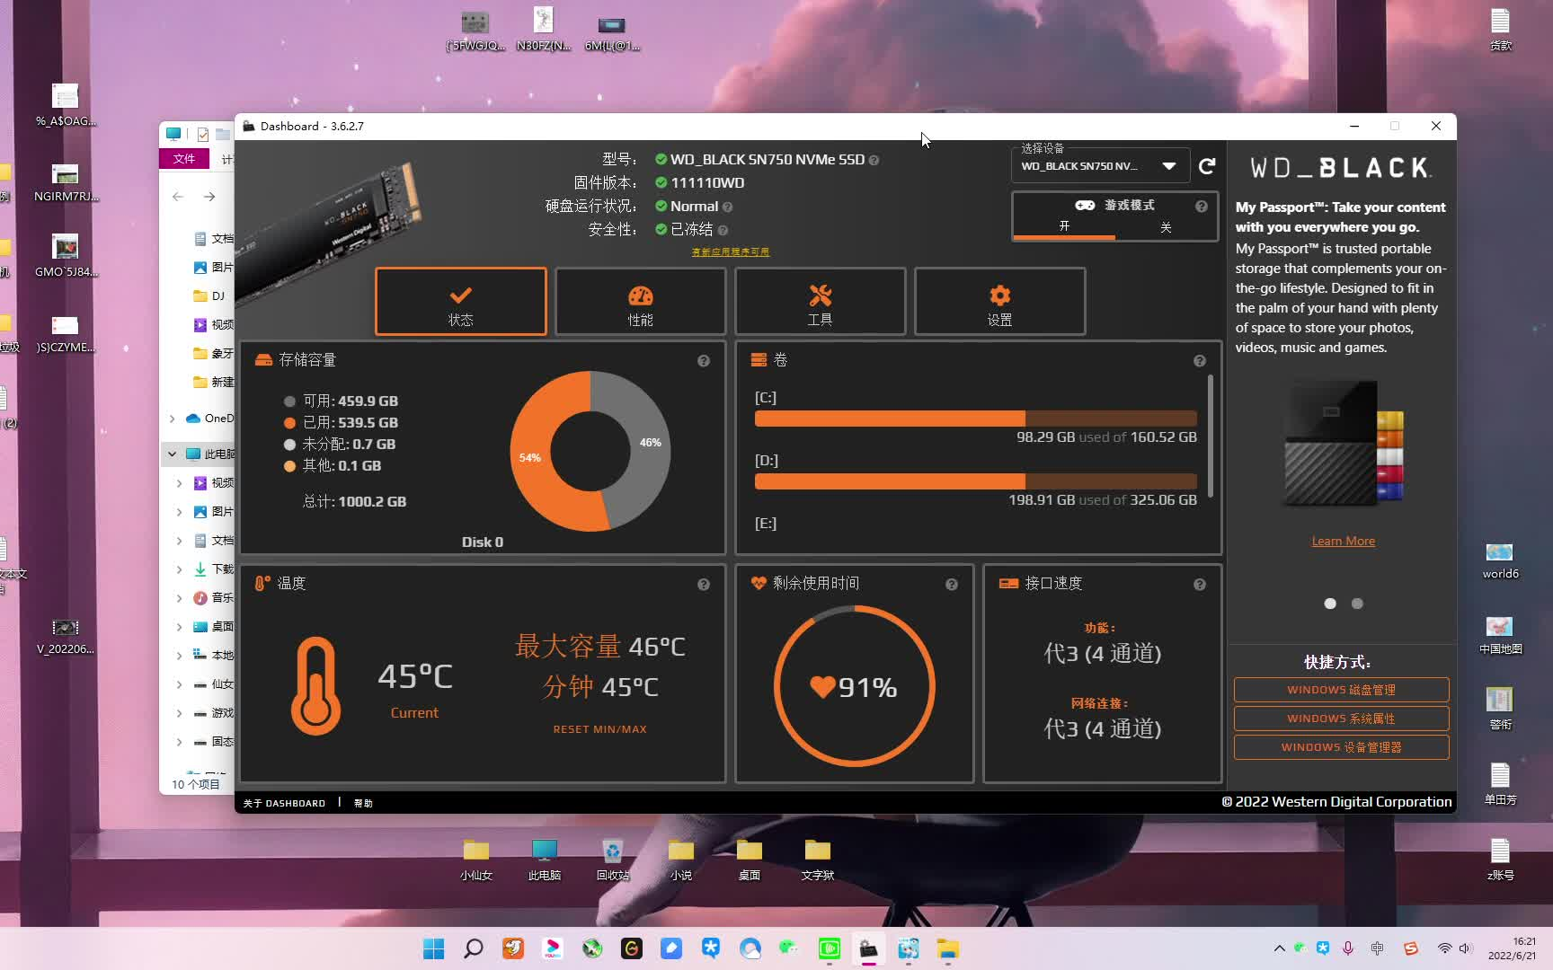The width and height of the screenshot is (1553, 970).
Task: Open 回收站 recycle bin desktop icon
Action: click(x=612, y=860)
